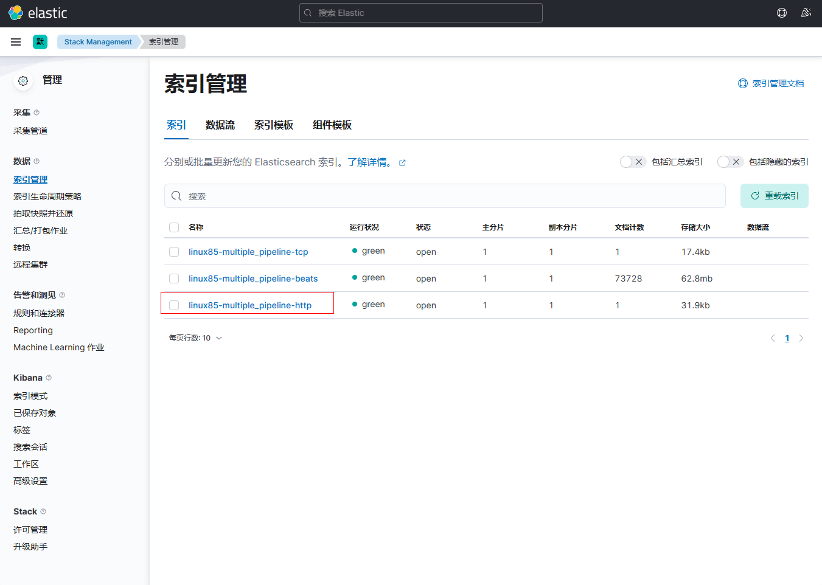Viewport: 822px width, 585px height.
Task: Click the Elastic logo in header
Action: [38, 13]
